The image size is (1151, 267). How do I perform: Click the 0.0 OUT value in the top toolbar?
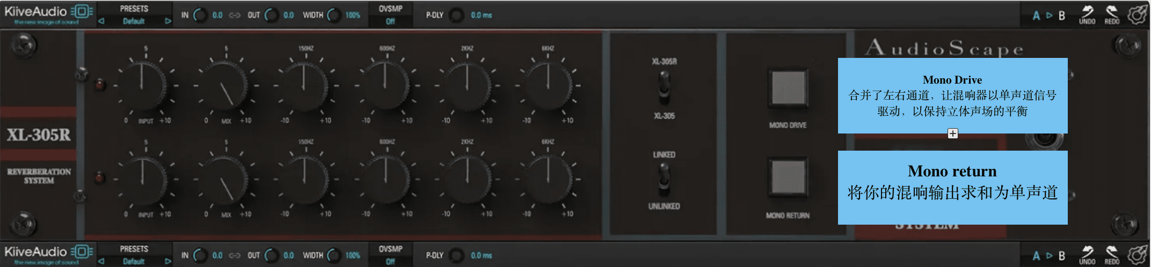[288, 15]
